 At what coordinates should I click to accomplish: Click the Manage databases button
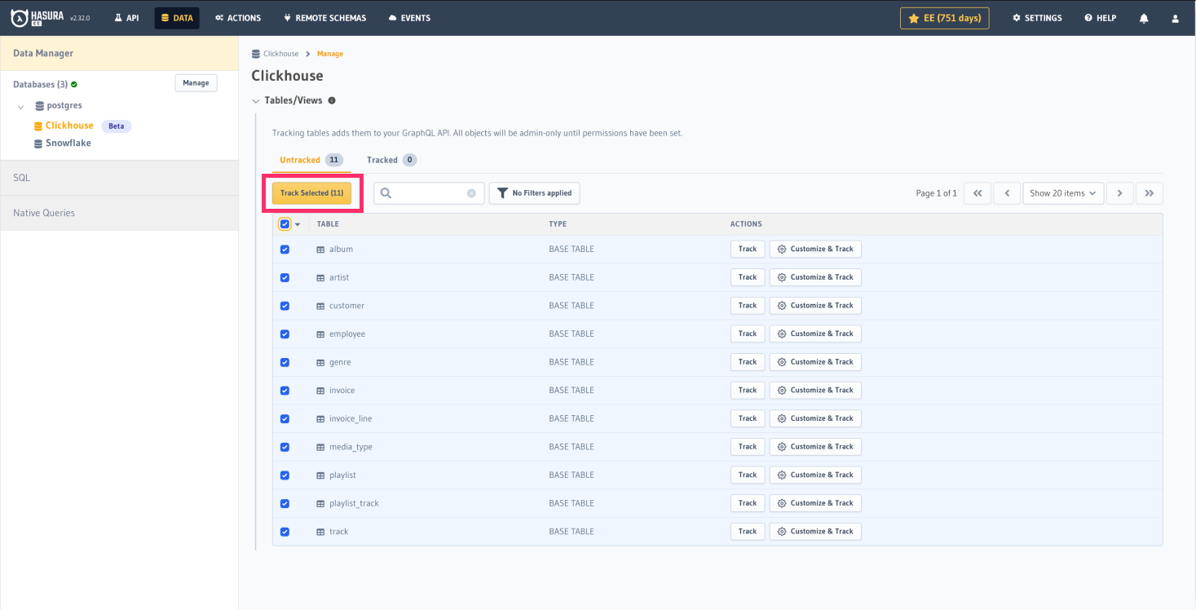[196, 82]
